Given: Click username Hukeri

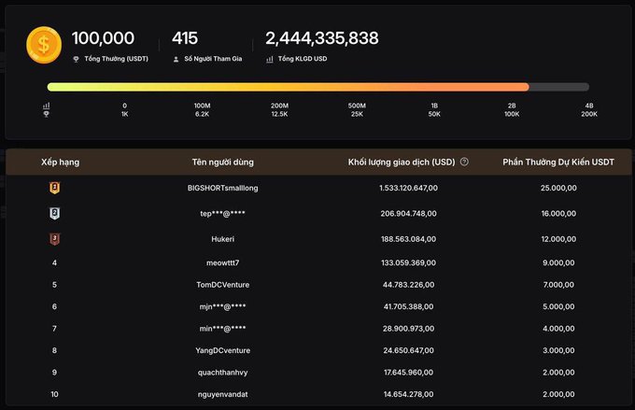Looking at the screenshot, I should pos(223,239).
